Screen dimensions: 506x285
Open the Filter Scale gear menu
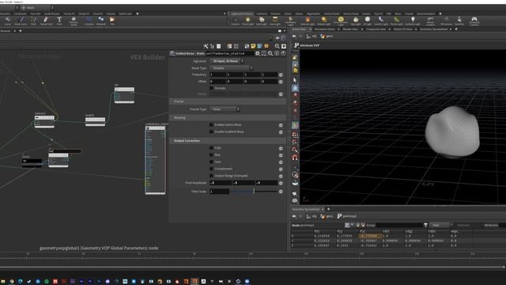[x=281, y=192]
